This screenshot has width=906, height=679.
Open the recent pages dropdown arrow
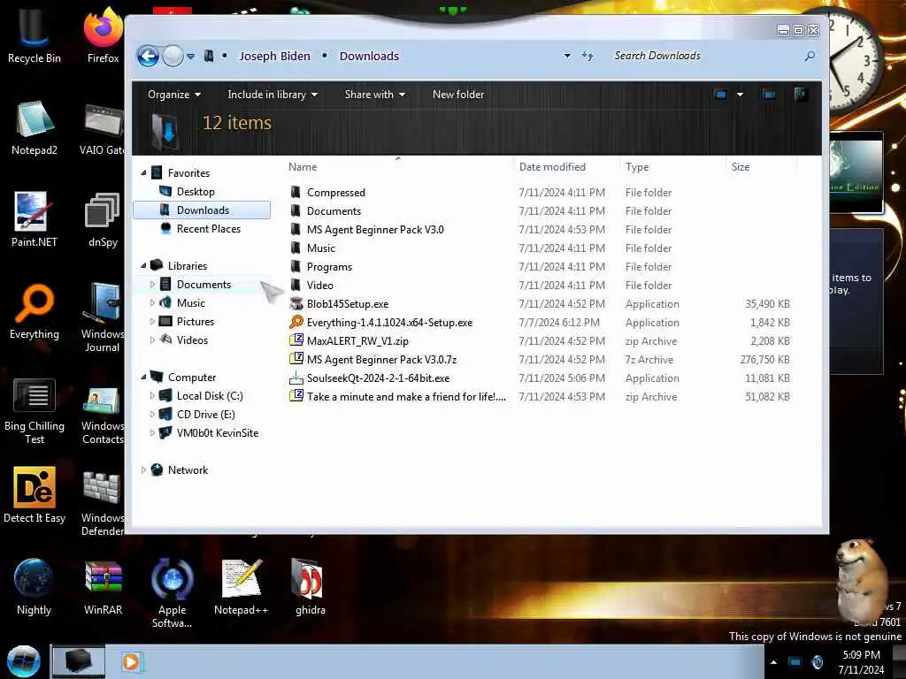point(191,56)
